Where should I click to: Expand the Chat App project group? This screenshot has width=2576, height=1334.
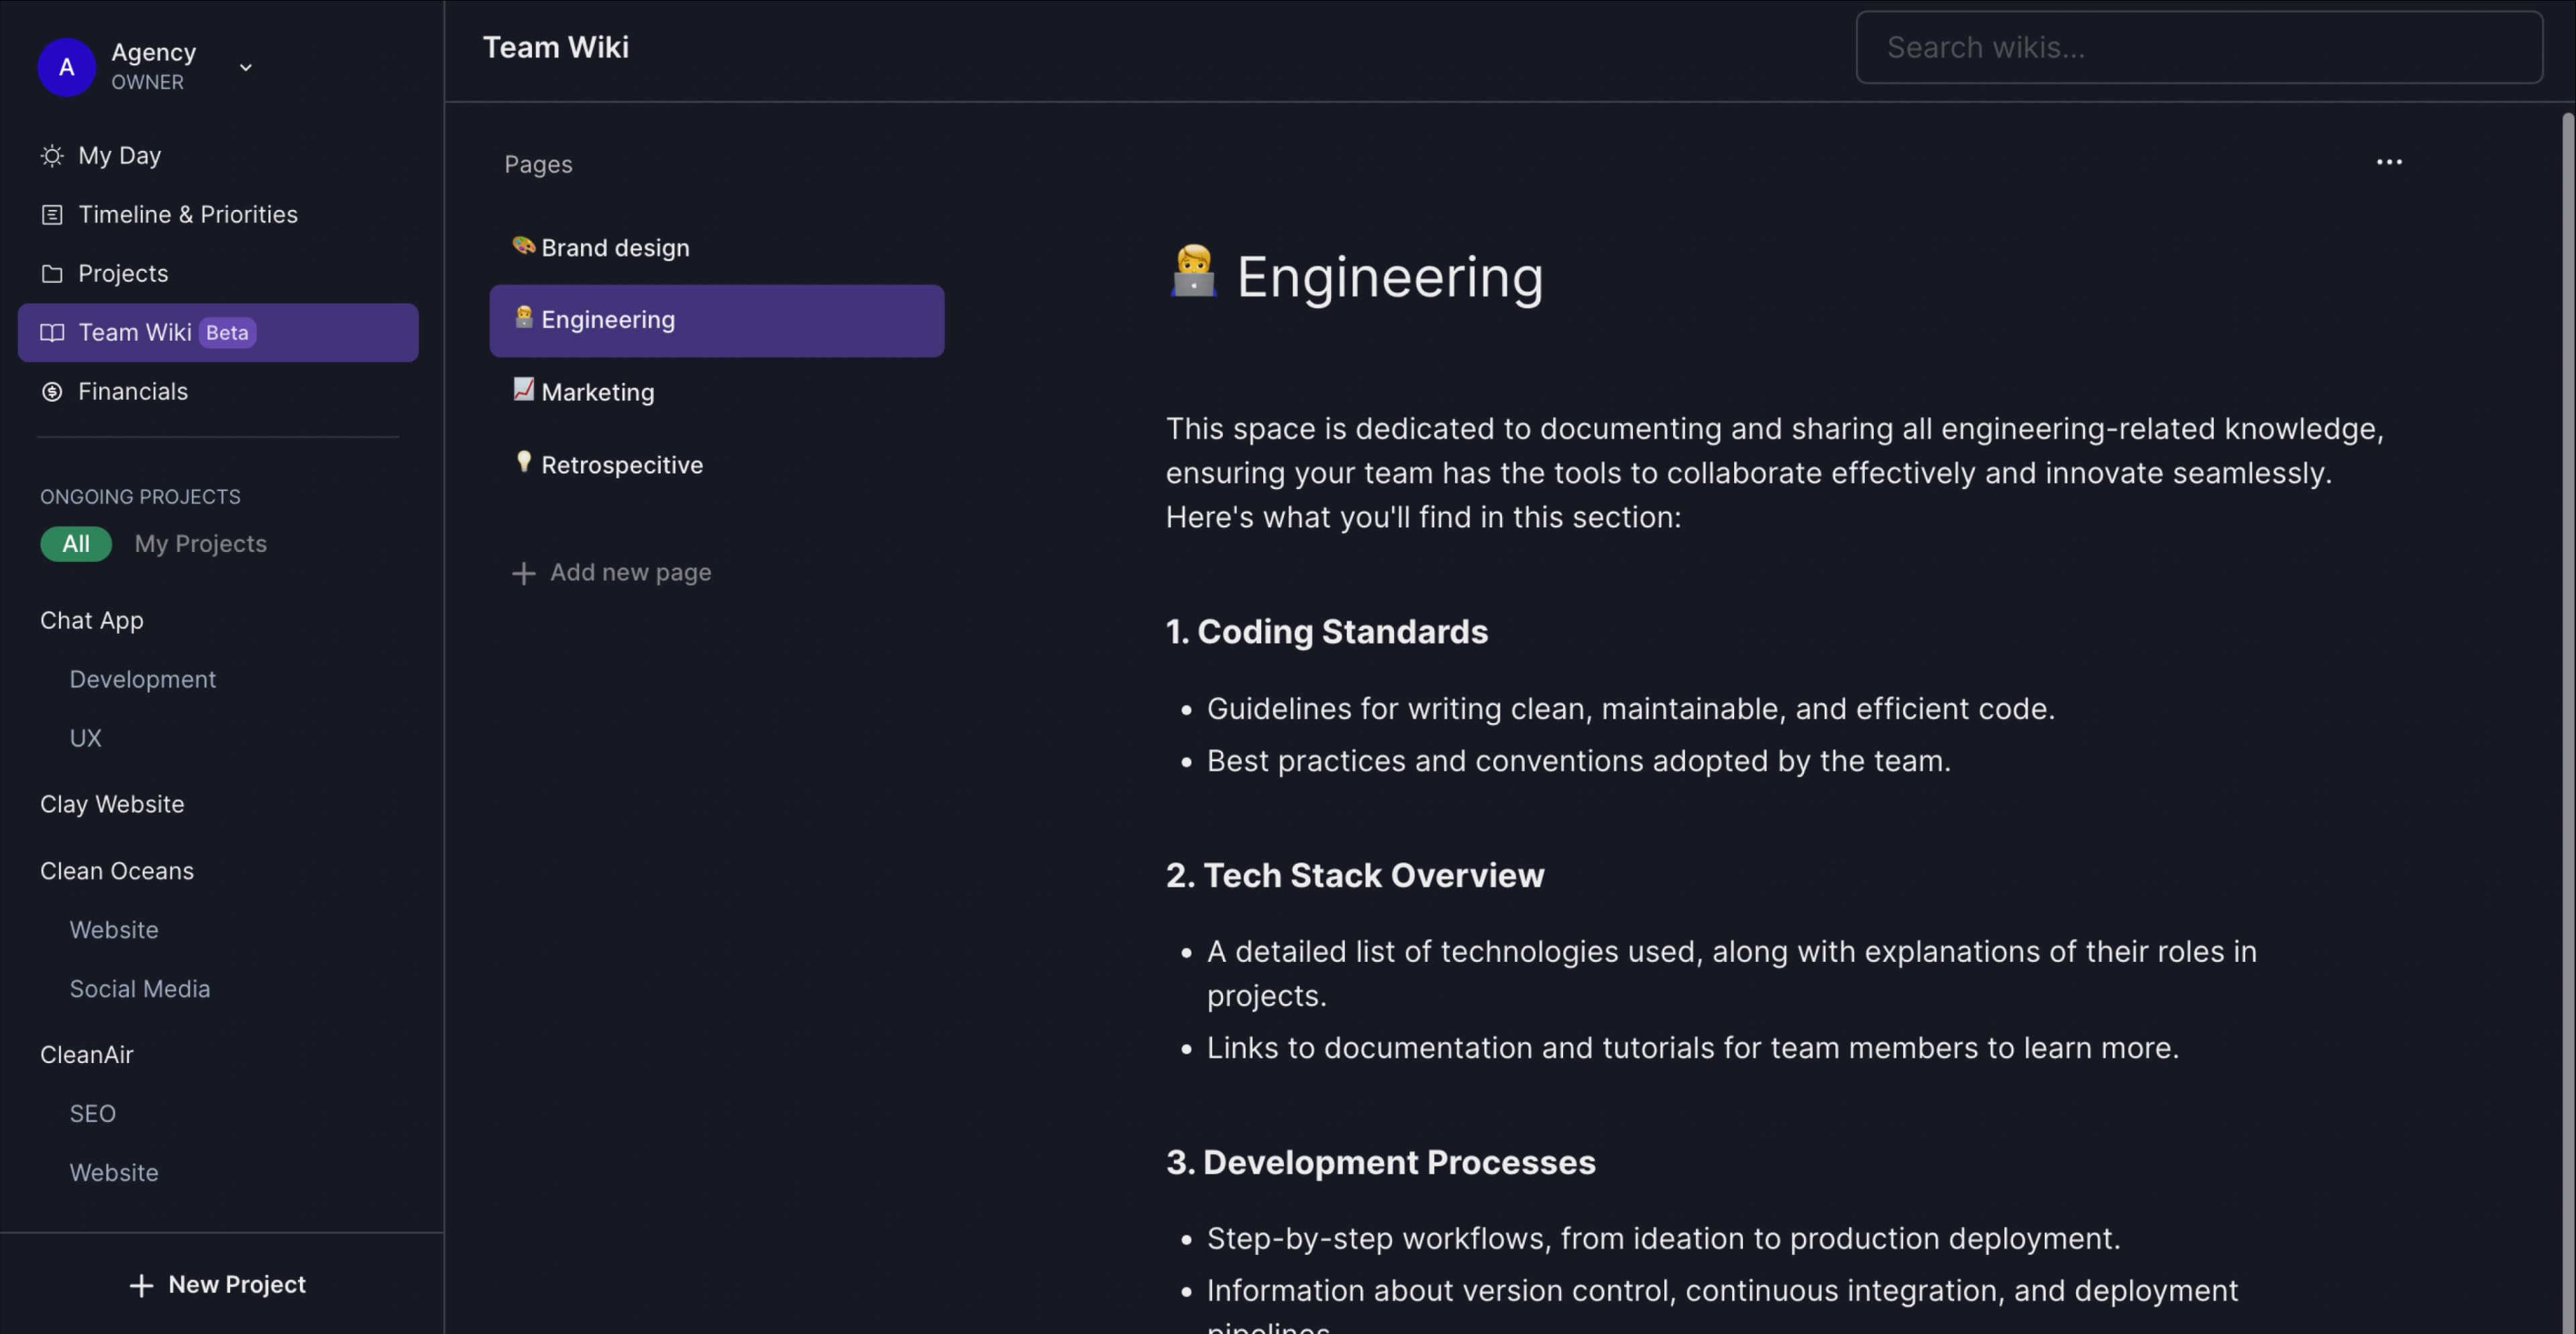click(x=91, y=620)
